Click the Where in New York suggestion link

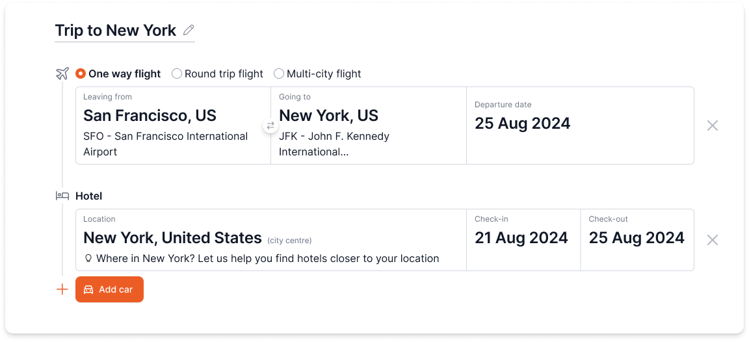pos(267,258)
